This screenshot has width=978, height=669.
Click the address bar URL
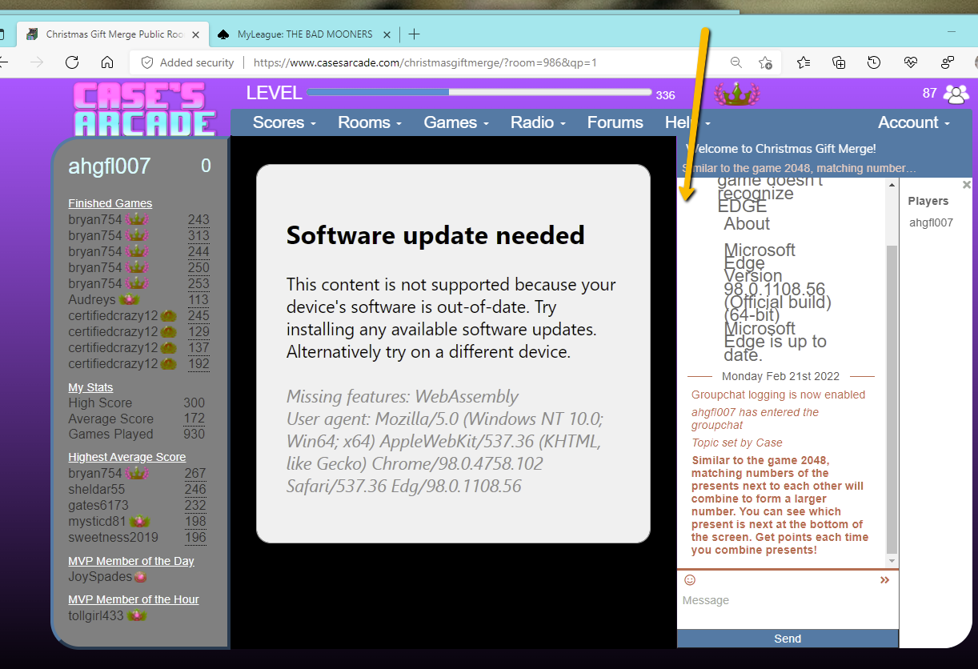425,62
